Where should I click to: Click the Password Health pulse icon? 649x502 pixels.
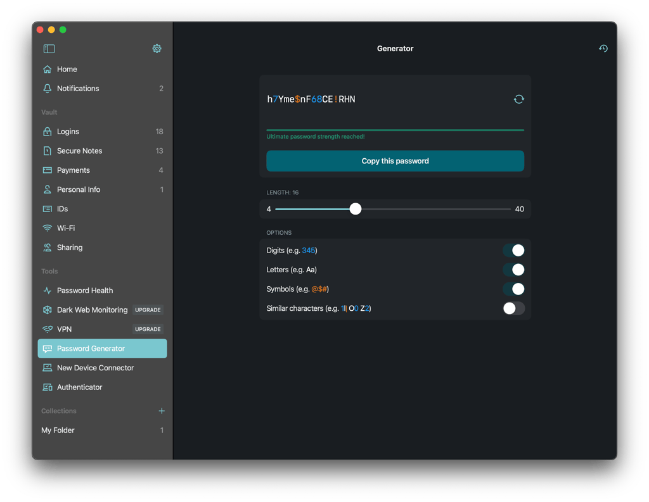(48, 291)
